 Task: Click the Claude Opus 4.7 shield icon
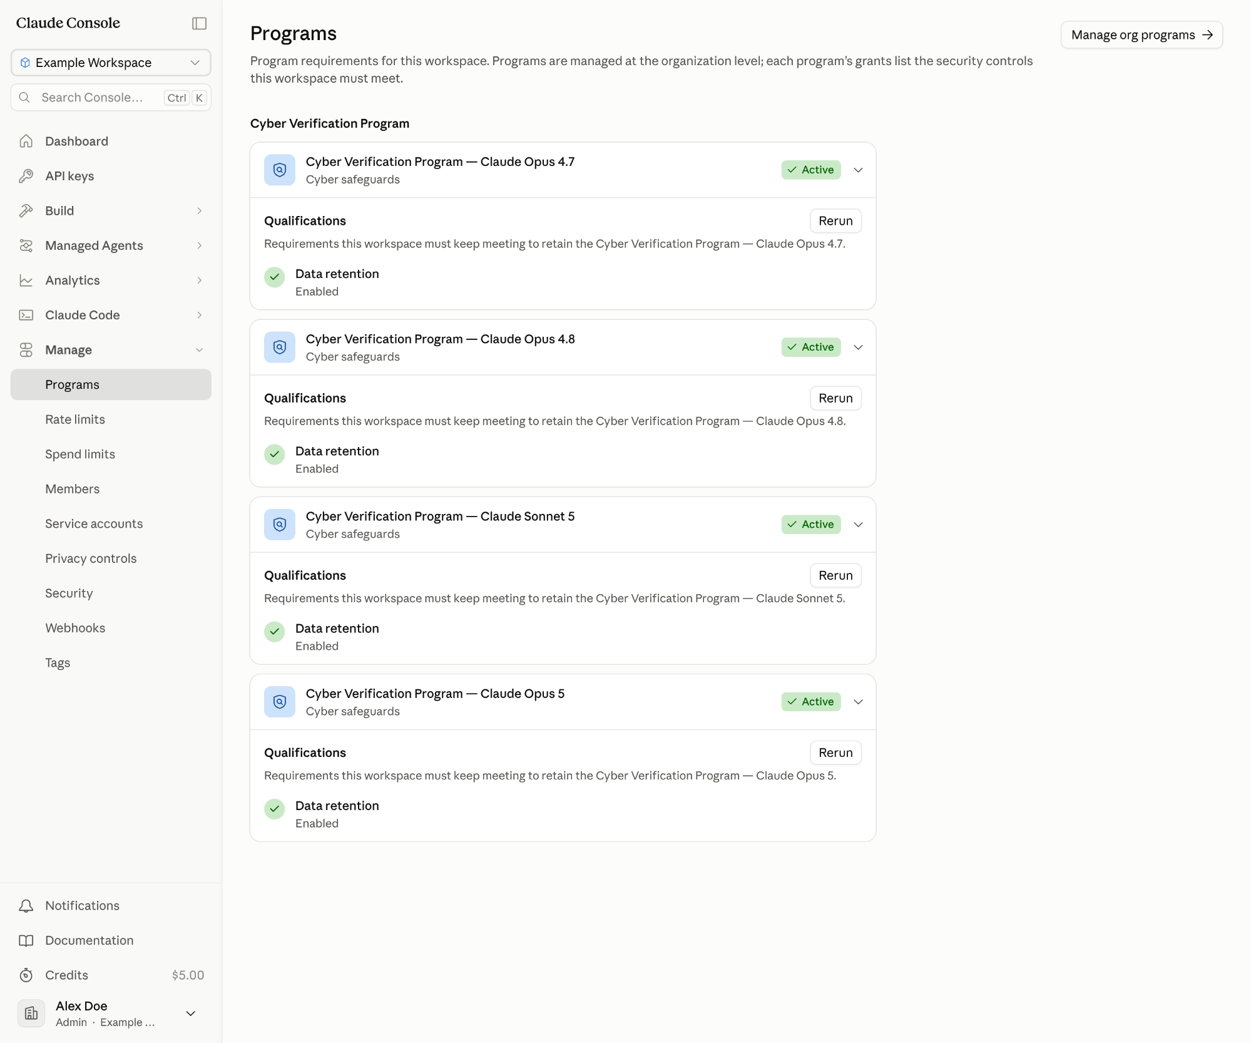coord(280,170)
